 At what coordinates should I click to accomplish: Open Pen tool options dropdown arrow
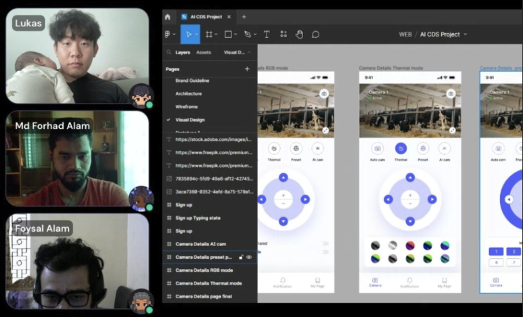(x=255, y=34)
